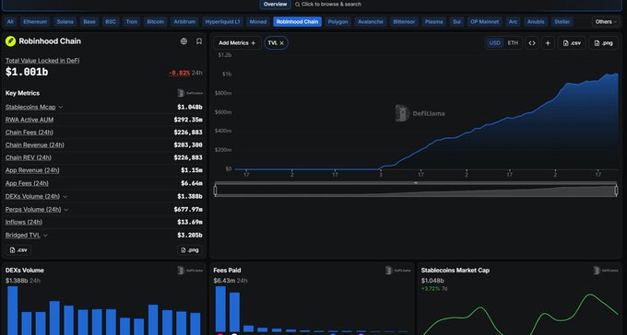Download key metrics .png image
Screen dimensions: 627x335
click(x=190, y=250)
